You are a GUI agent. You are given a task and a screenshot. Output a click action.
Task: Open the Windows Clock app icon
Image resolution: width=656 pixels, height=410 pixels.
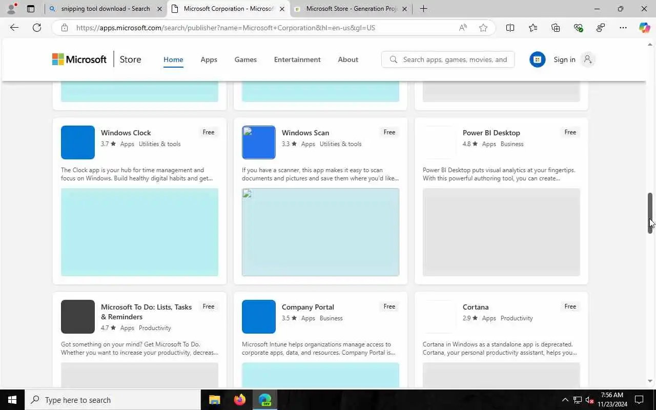(78, 142)
